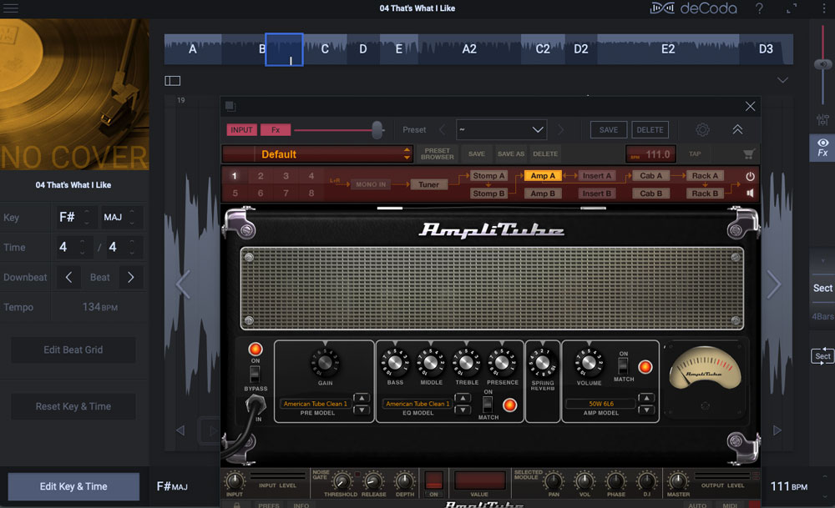The height and width of the screenshot is (508, 835).
Task: Toggle the AUTO button in AmpliTube footer
Action: coord(697,505)
